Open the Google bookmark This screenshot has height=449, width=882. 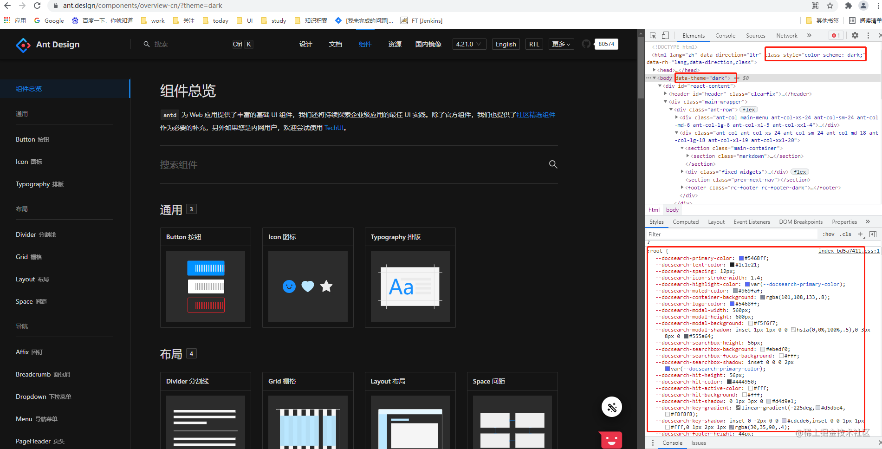pyautogui.click(x=49, y=20)
